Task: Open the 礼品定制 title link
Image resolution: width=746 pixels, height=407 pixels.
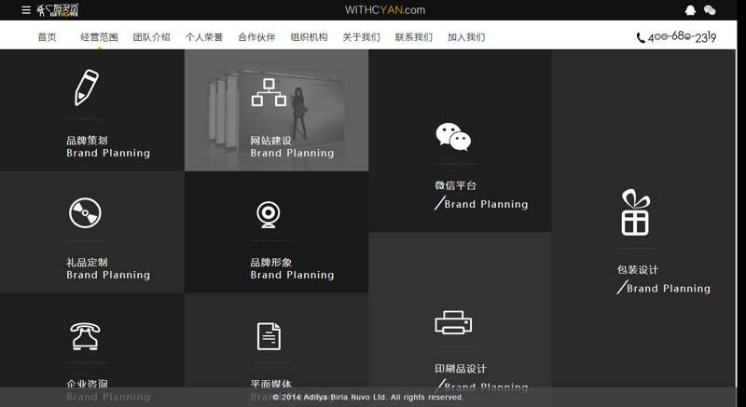Action: pyautogui.click(x=87, y=262)
